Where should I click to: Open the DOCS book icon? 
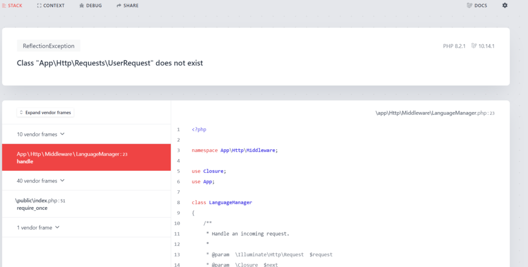[x=469, y=6]
